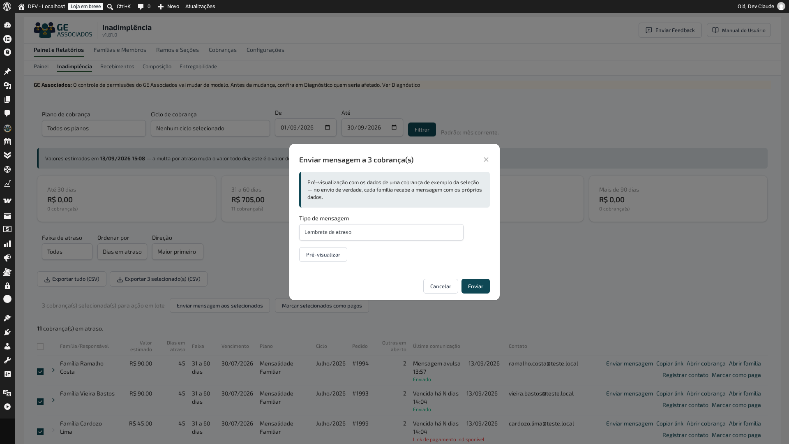Open the Media library sidebar icon
This screenshot has height=444, width=789.
(7, 86)
